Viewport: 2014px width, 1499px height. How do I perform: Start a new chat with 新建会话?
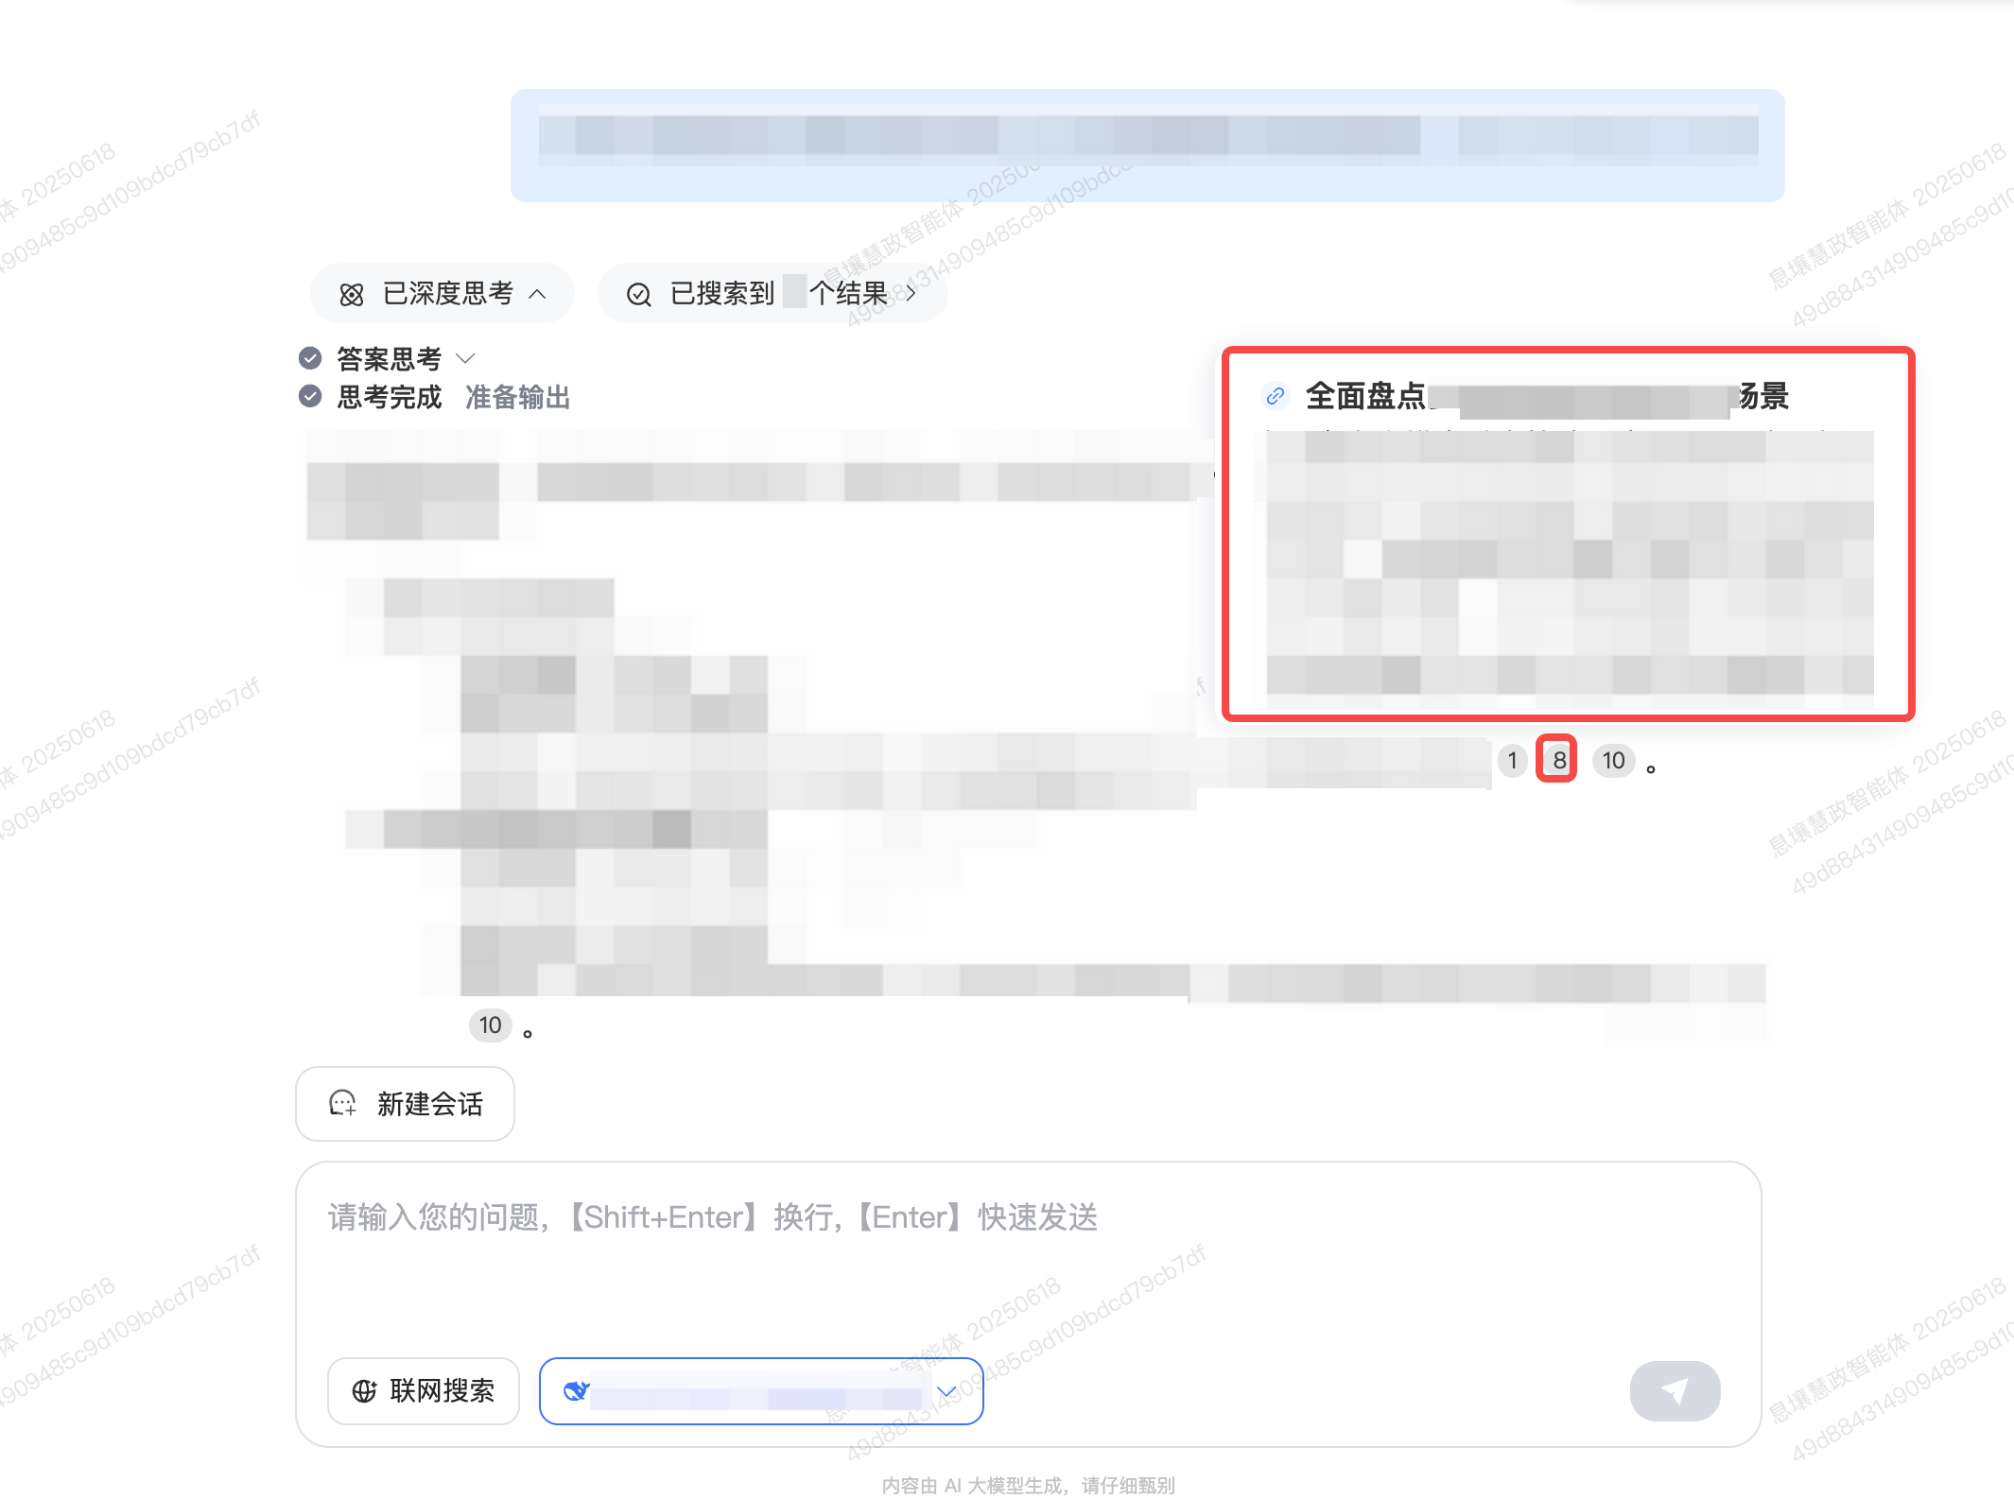406,1104
